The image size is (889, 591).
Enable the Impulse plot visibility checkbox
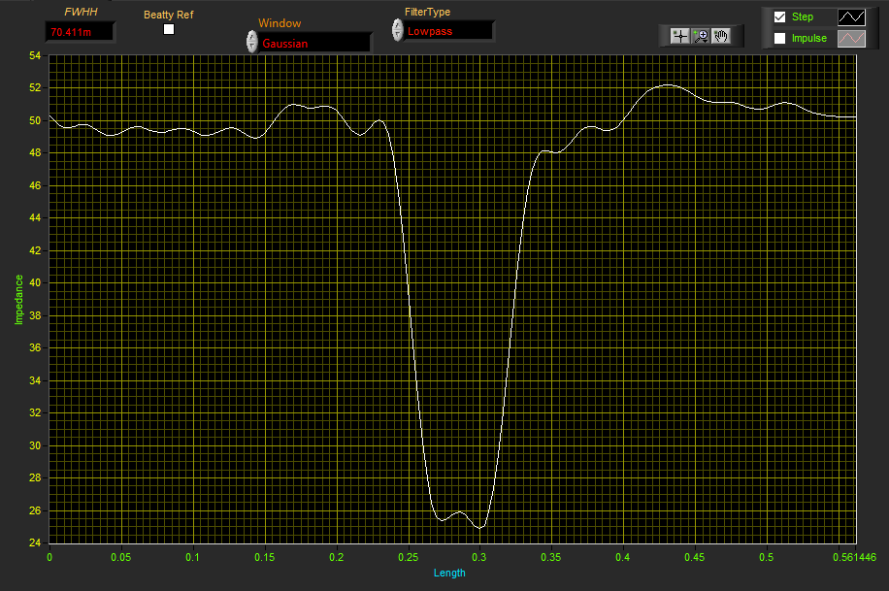[x=780, y=39]
